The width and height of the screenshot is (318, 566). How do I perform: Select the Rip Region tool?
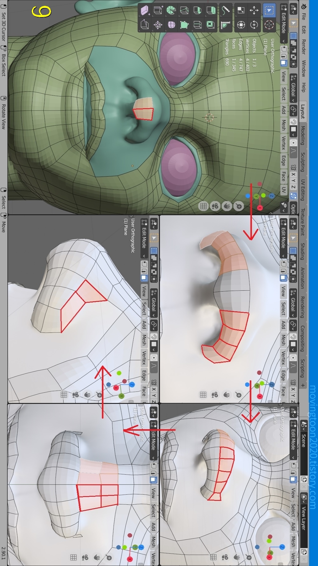click(x=145, y=25)
